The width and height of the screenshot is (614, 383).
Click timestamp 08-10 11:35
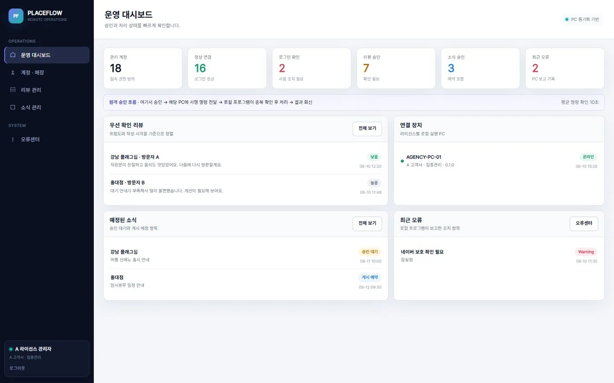587,261
